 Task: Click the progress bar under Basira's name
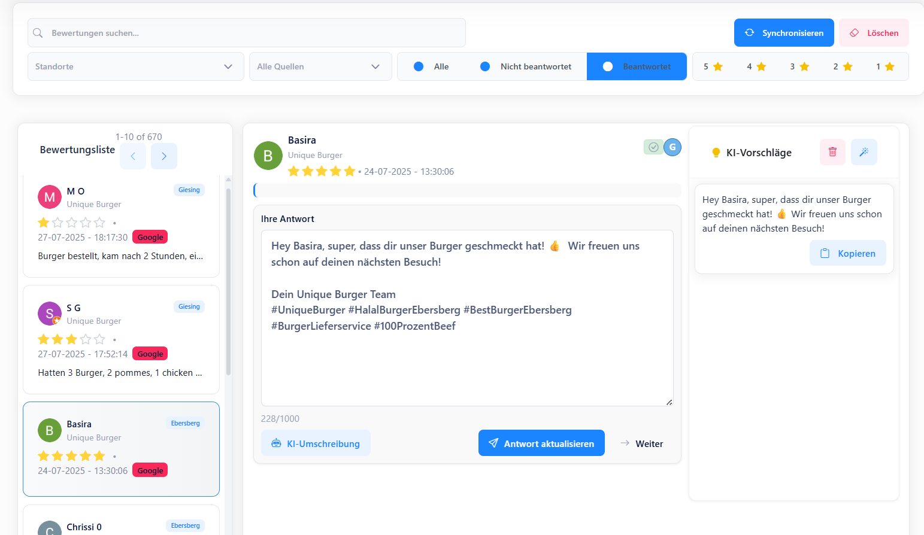[x=467, y=190]
